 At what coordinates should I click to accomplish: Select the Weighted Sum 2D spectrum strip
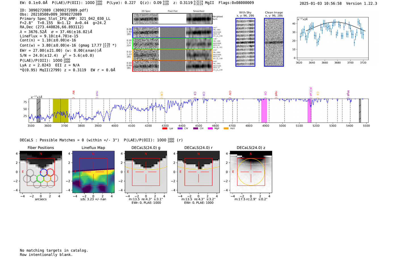coord(172,19)
